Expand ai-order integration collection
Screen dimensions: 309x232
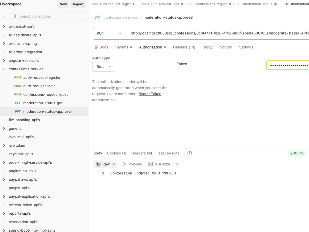pyautogui.click(x=4, y=52)
